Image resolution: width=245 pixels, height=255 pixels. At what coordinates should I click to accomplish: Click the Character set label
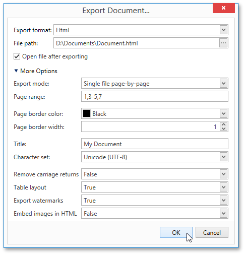[x=32, y=157]
